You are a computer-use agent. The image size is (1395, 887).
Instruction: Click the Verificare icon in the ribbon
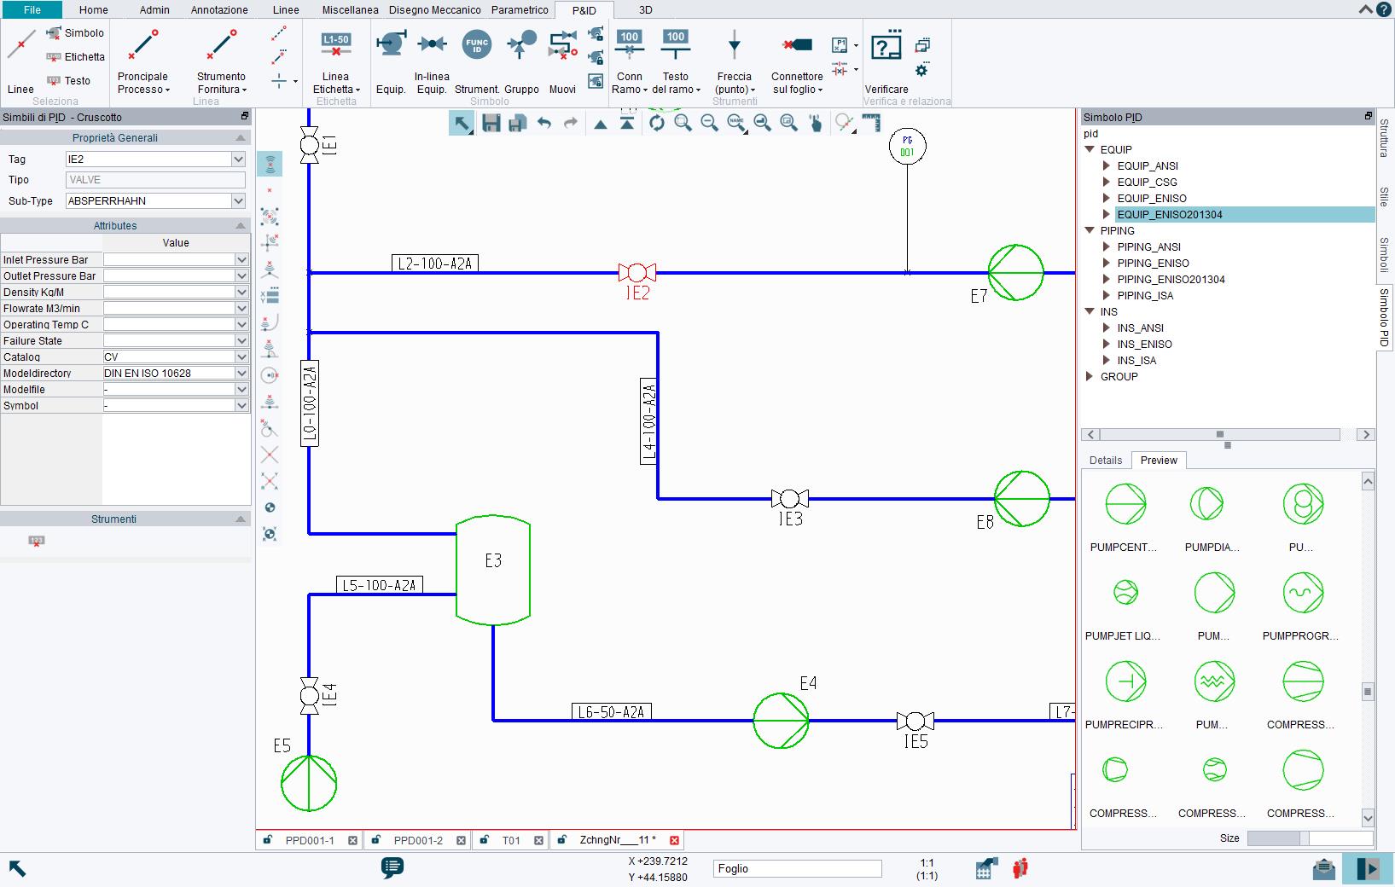click(886, 47)
